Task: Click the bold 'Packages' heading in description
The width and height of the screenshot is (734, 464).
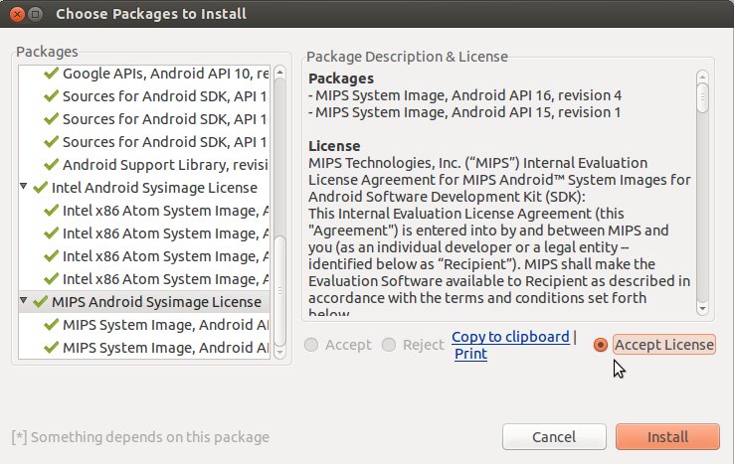Action: point(341,78)
